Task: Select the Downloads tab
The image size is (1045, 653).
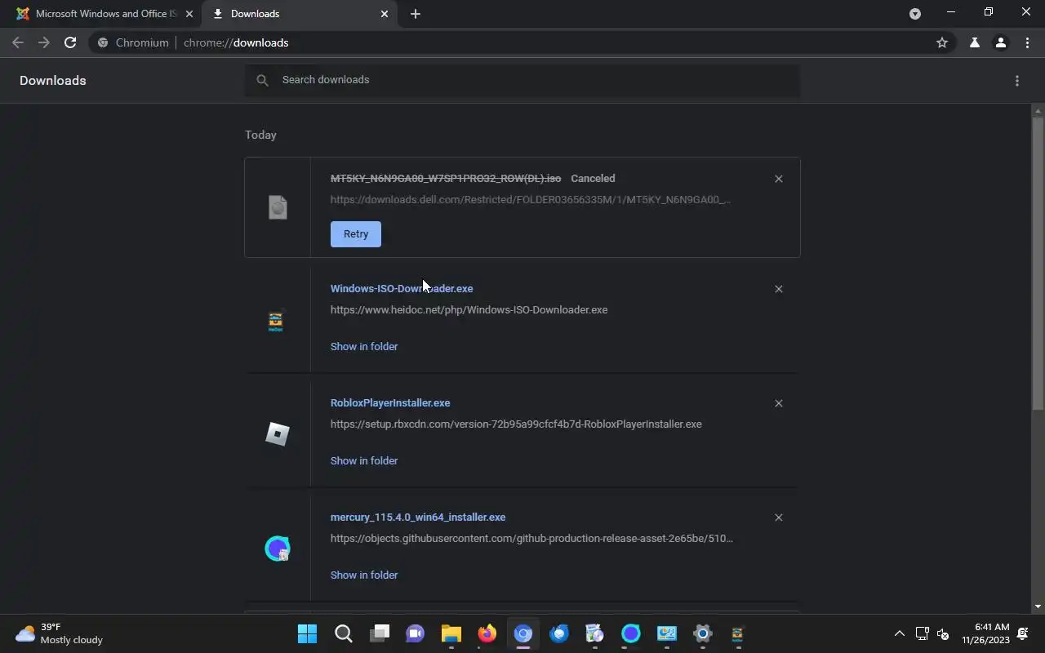Action: point(300,14)
